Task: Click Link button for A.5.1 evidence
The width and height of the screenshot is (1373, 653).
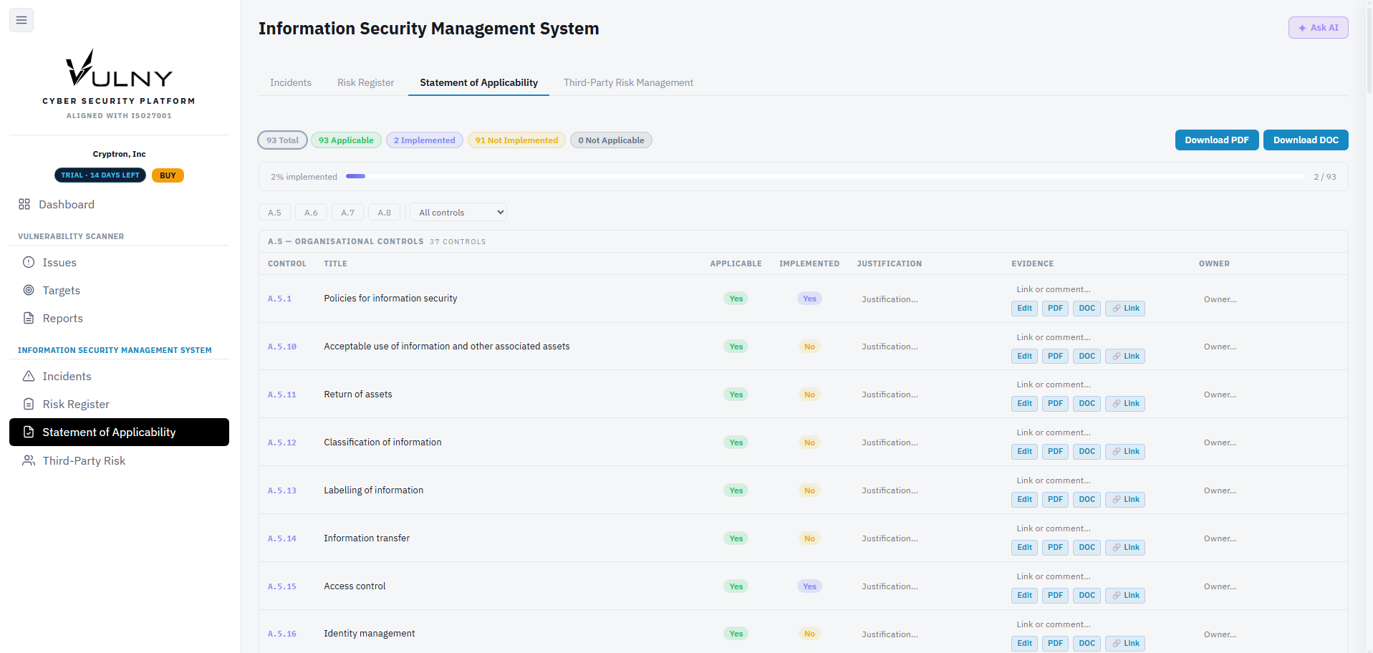Action: (1125, 309)
